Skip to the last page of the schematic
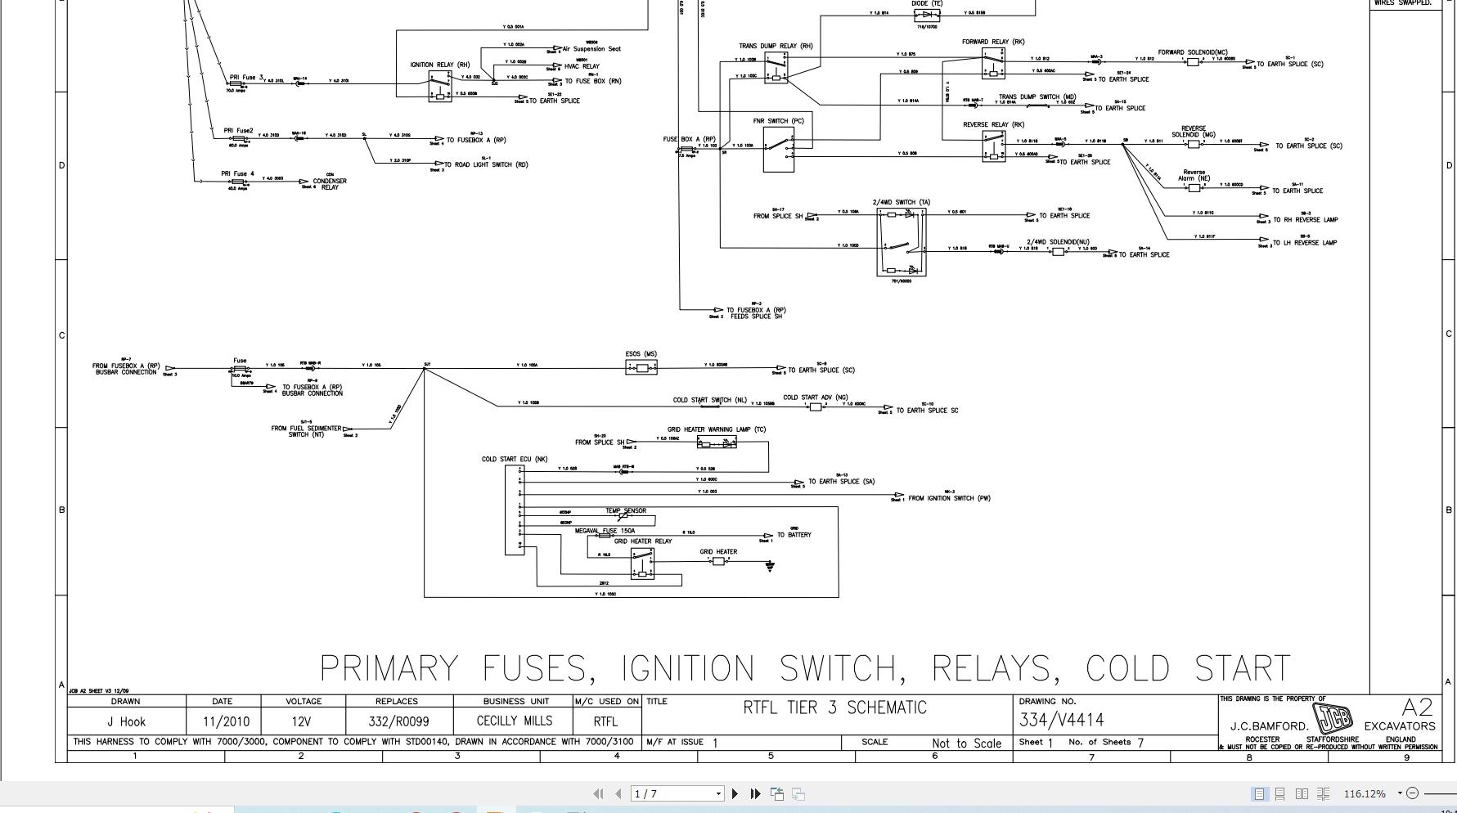1457x813 pixels. (754, 793)
